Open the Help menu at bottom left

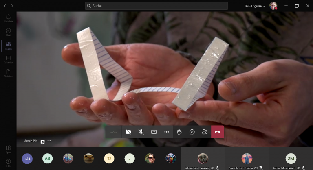coord(8,163)
